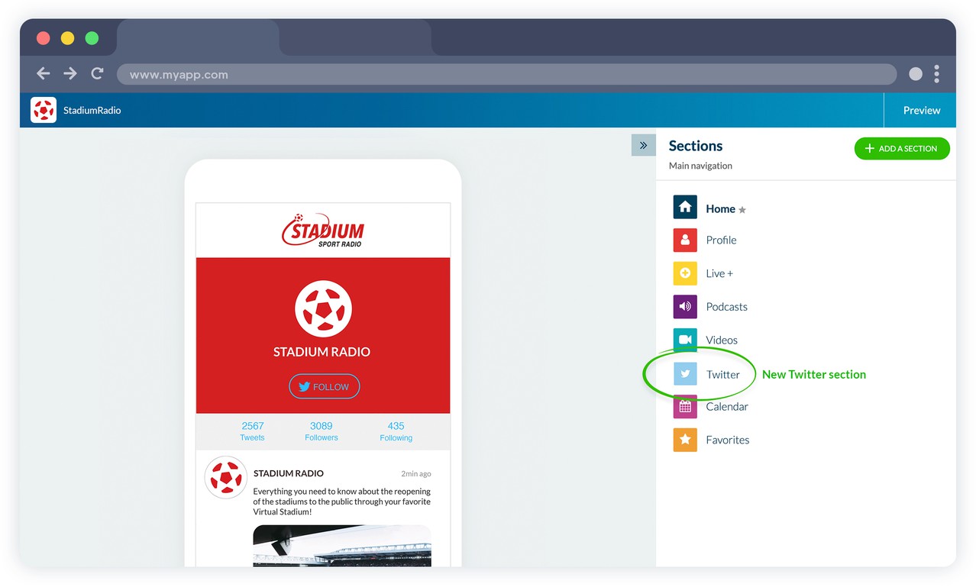Click the '2min ago' tweet timestamp
Viewport: 976px width, 587px height.
(x=416, y=474)
